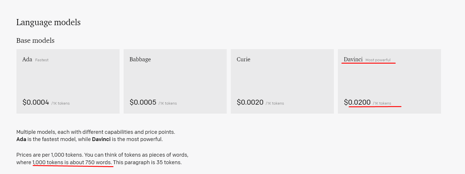This screenshot has height=174, width=465.
Task: Click "/1K tokens" next to the Babbage price
Action: (168, 103)
